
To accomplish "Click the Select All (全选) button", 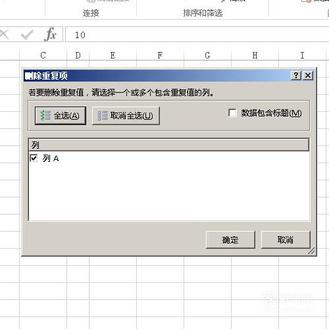I will pyautogui.click(x=61, y=116).
